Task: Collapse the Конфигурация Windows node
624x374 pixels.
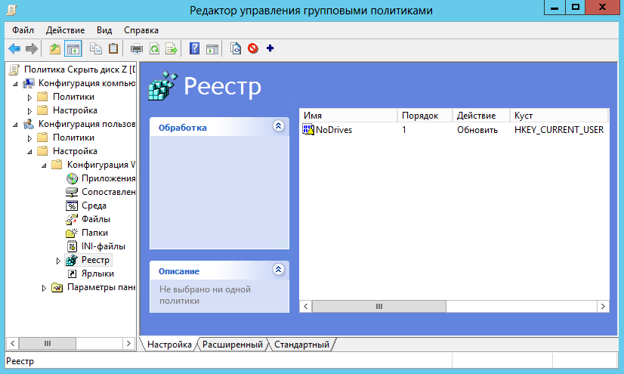Action: 44,165
